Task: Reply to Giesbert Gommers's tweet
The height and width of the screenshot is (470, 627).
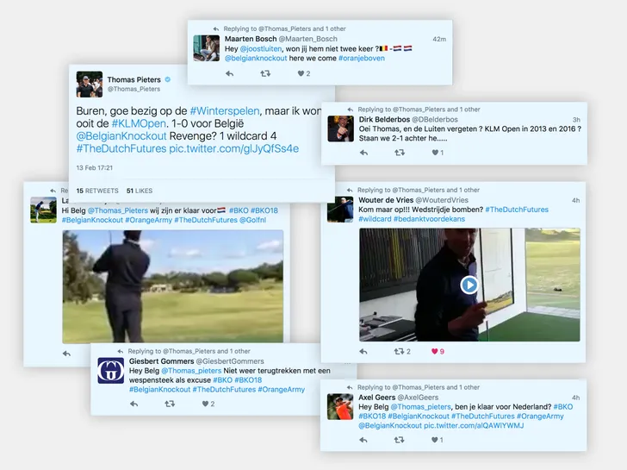Action: (133, 403)
